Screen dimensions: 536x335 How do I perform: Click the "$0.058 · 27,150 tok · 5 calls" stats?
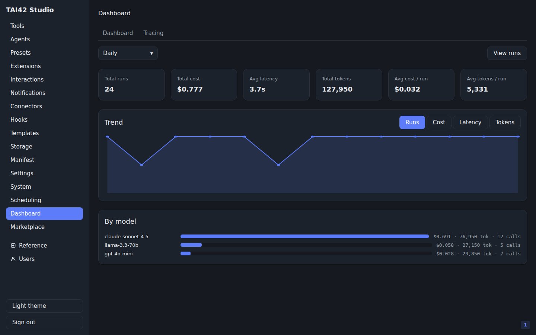[478, 245]
